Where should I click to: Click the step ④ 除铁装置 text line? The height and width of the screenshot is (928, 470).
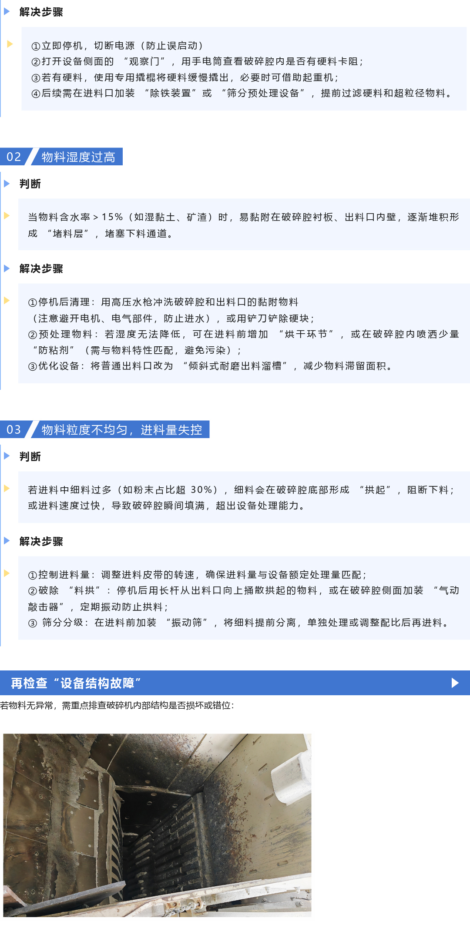242,93
